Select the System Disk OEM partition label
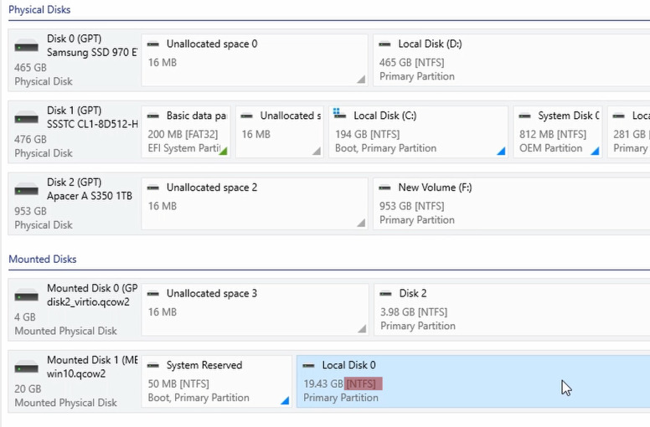Viewport: 650px width, 427px height. coord(569,116)
